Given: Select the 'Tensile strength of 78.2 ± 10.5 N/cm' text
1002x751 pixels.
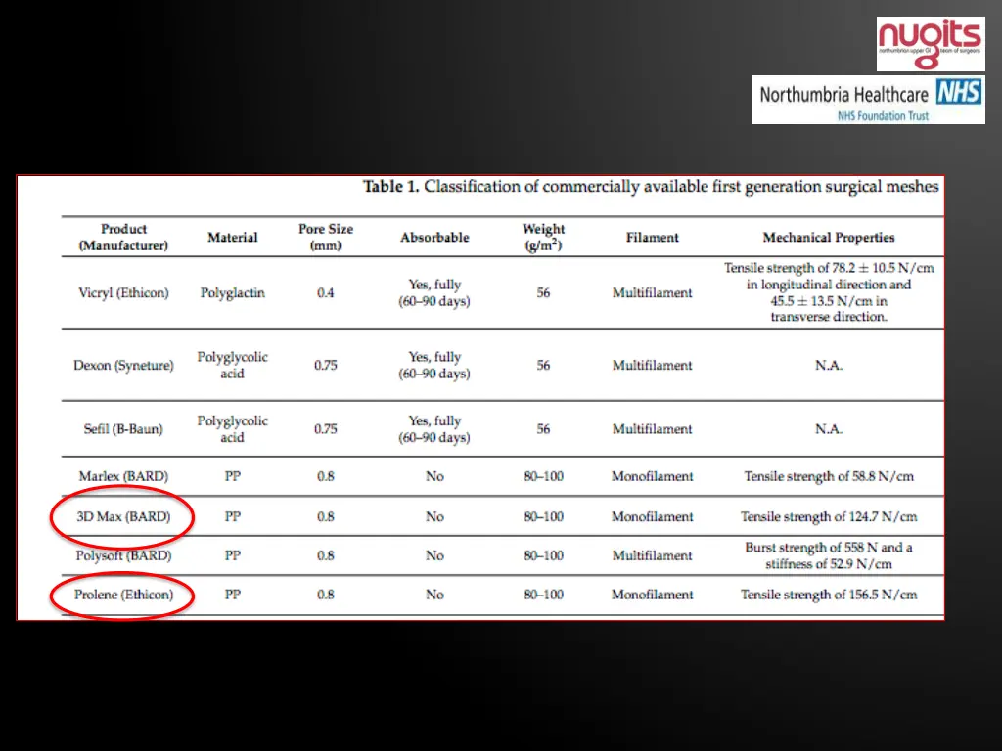Looking at the screenshot, I should click(829, 268).
